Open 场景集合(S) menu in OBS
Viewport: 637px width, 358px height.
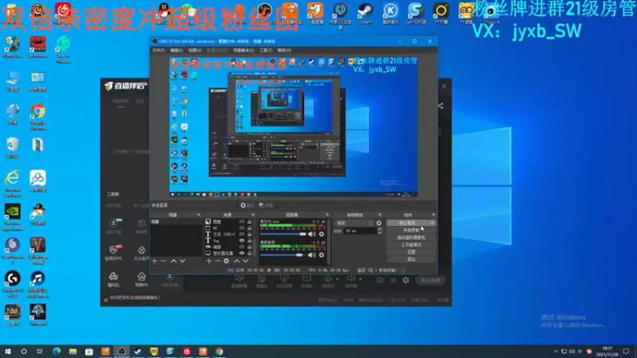click(244, 50)
